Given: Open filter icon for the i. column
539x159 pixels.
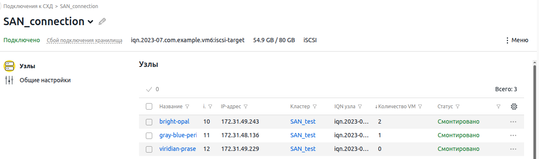Looking at the screenshot, I should coord(210,107).
